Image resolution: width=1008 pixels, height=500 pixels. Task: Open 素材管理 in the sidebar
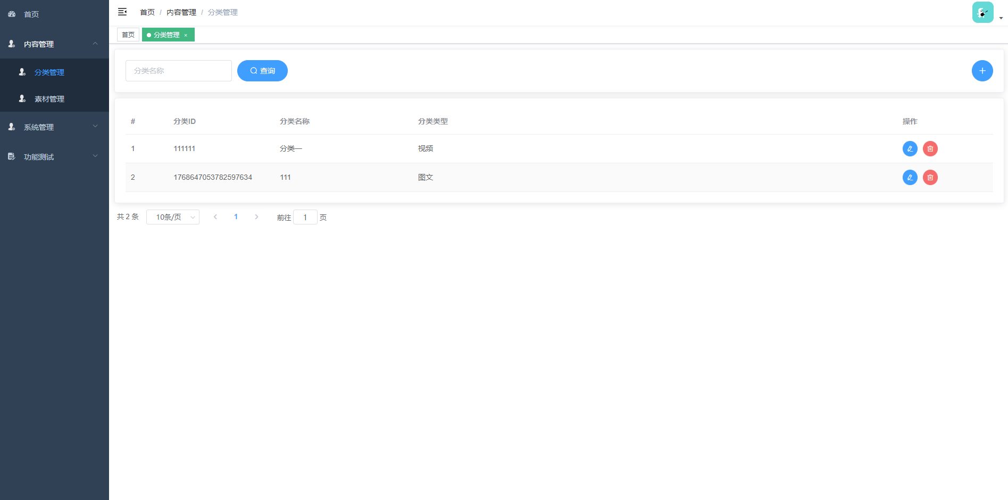54,98
